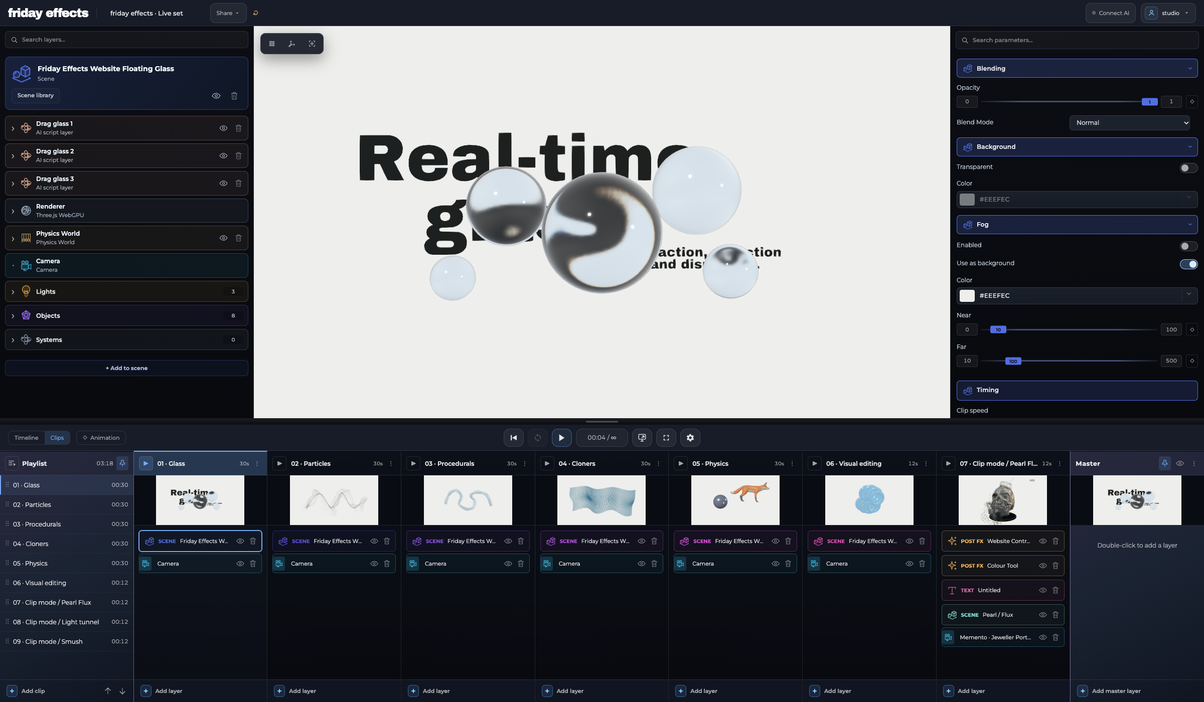Click the focus frame icon in viewport toolbar
The height and width of the screenshot is (702, 1204).
click(312, 44)
